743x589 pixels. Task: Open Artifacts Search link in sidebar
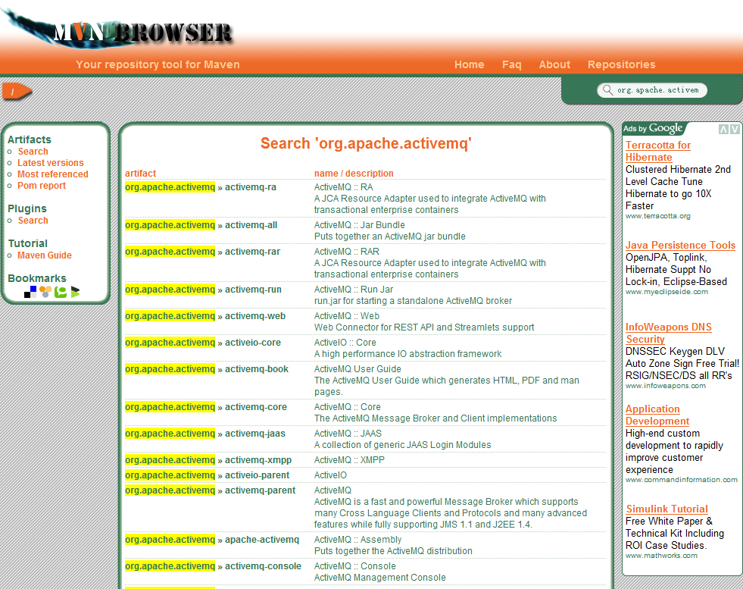[x=33, y=152]
